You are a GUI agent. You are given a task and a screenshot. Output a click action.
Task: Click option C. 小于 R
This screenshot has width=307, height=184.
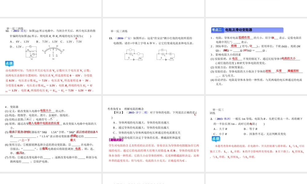[220, 134]
